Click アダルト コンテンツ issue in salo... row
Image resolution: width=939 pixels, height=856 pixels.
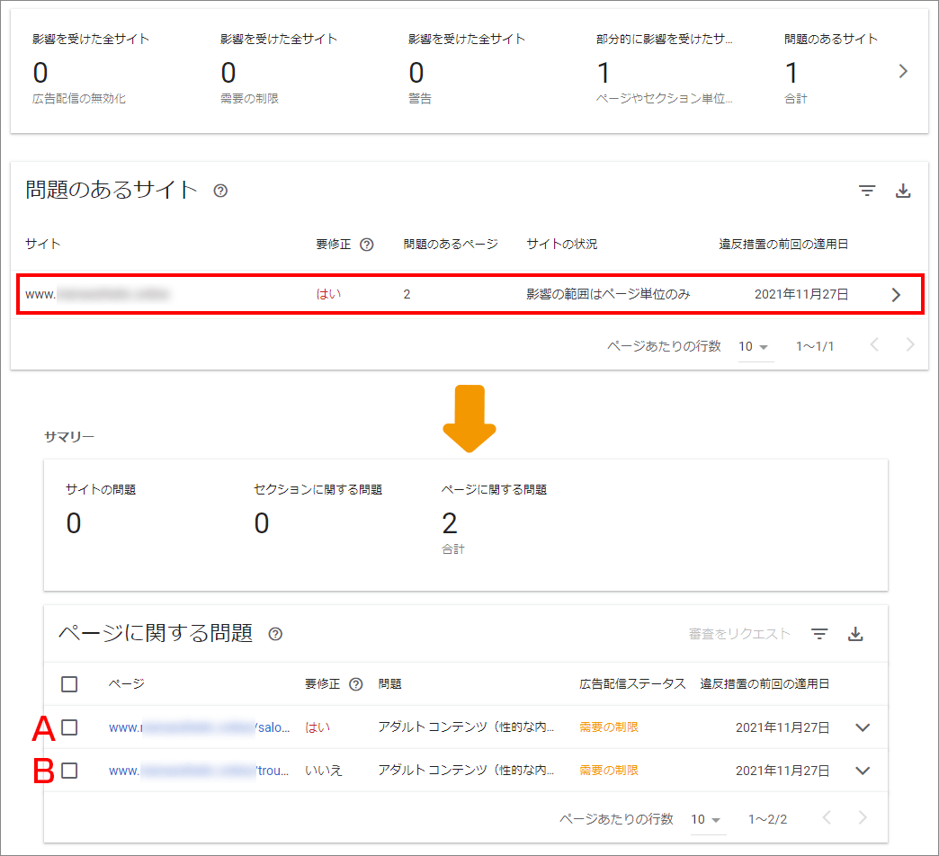(466, 727)
